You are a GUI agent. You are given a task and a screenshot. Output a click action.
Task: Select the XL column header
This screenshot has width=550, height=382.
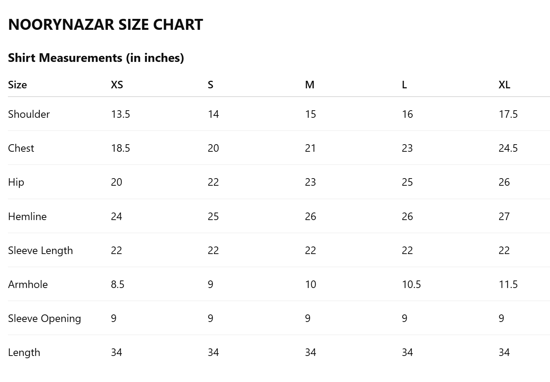504,85
